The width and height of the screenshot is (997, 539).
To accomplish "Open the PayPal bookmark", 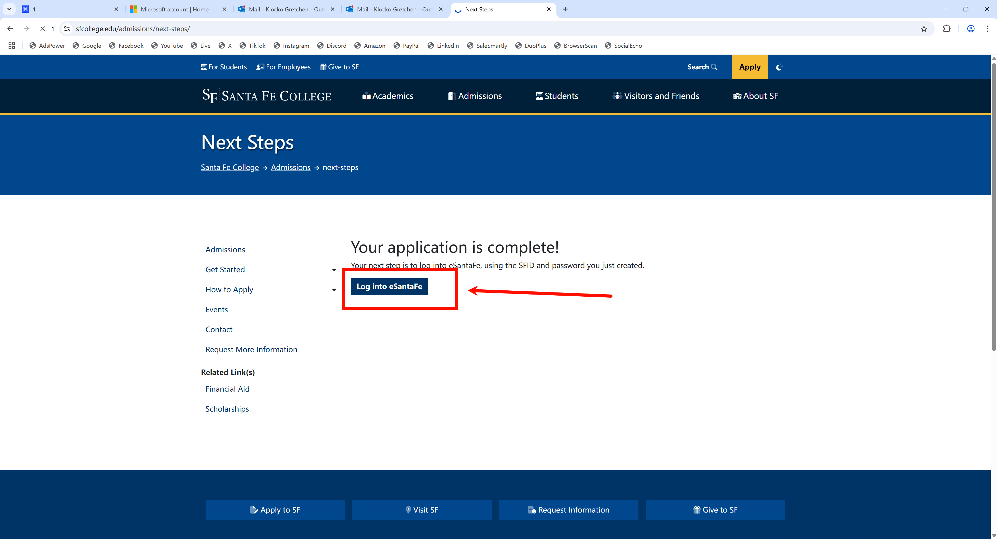I will tap(407, 46).
